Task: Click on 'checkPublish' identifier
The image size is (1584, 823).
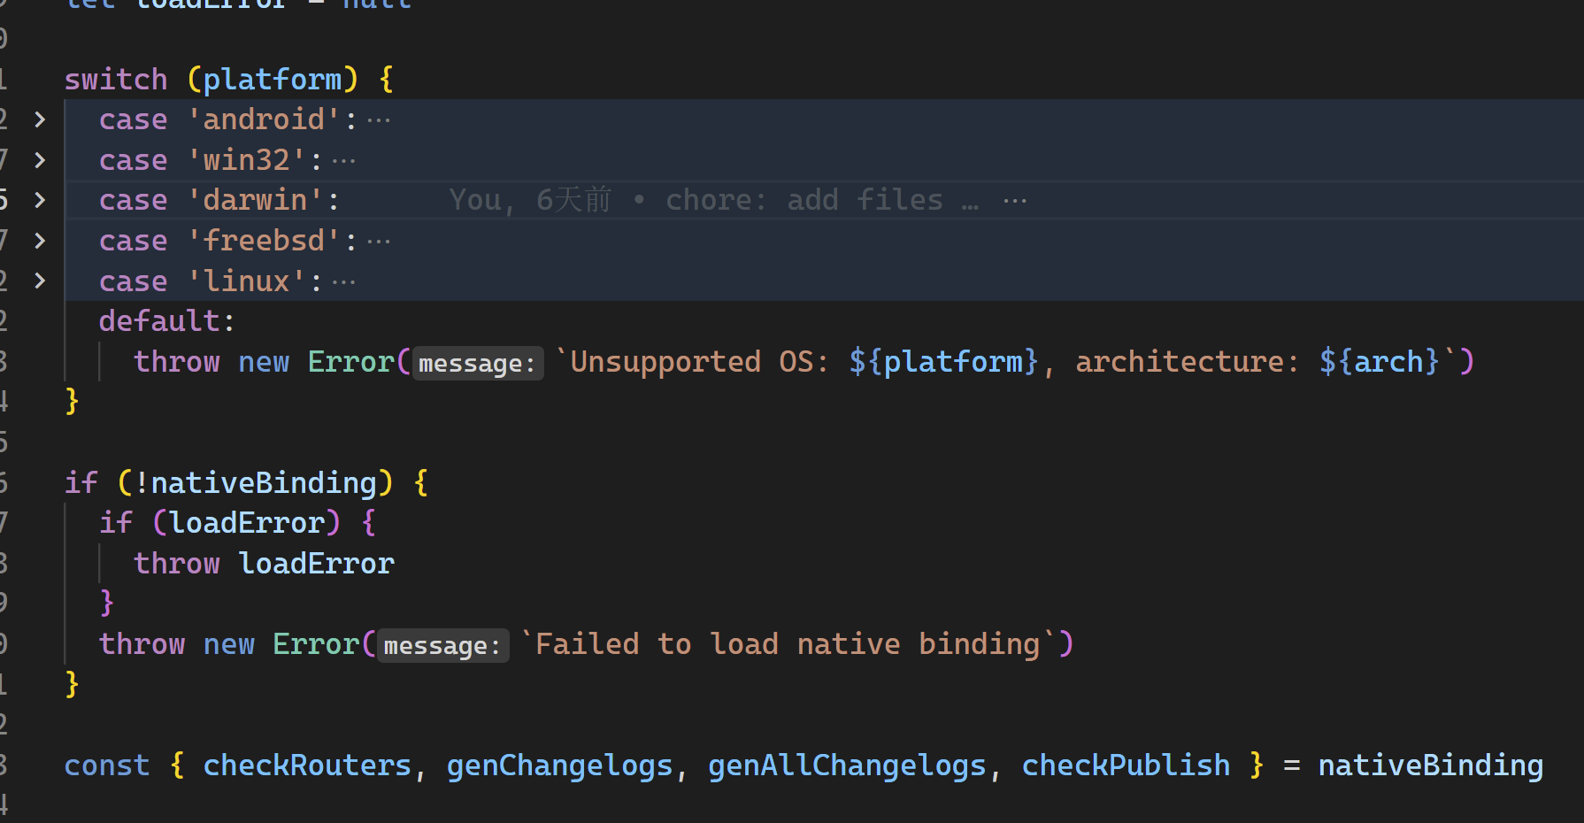Action: 1126,765
